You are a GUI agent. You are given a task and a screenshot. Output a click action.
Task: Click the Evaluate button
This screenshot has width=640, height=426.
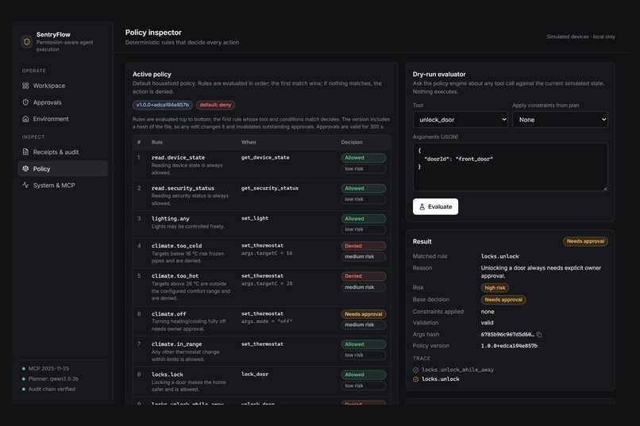(435, 207)
